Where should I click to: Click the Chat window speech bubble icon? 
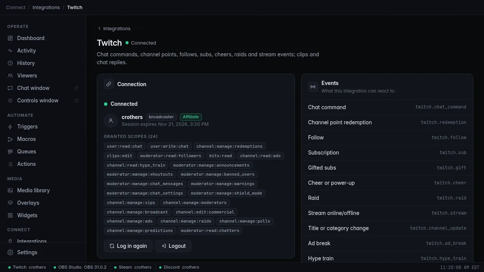tap(10, 88)
